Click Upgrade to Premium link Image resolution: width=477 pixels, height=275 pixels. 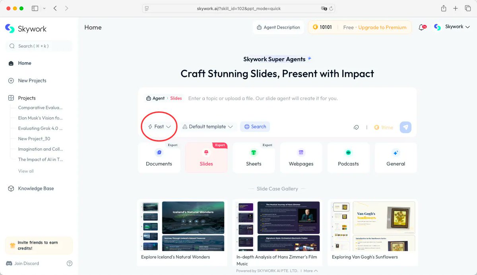[382, 27]
